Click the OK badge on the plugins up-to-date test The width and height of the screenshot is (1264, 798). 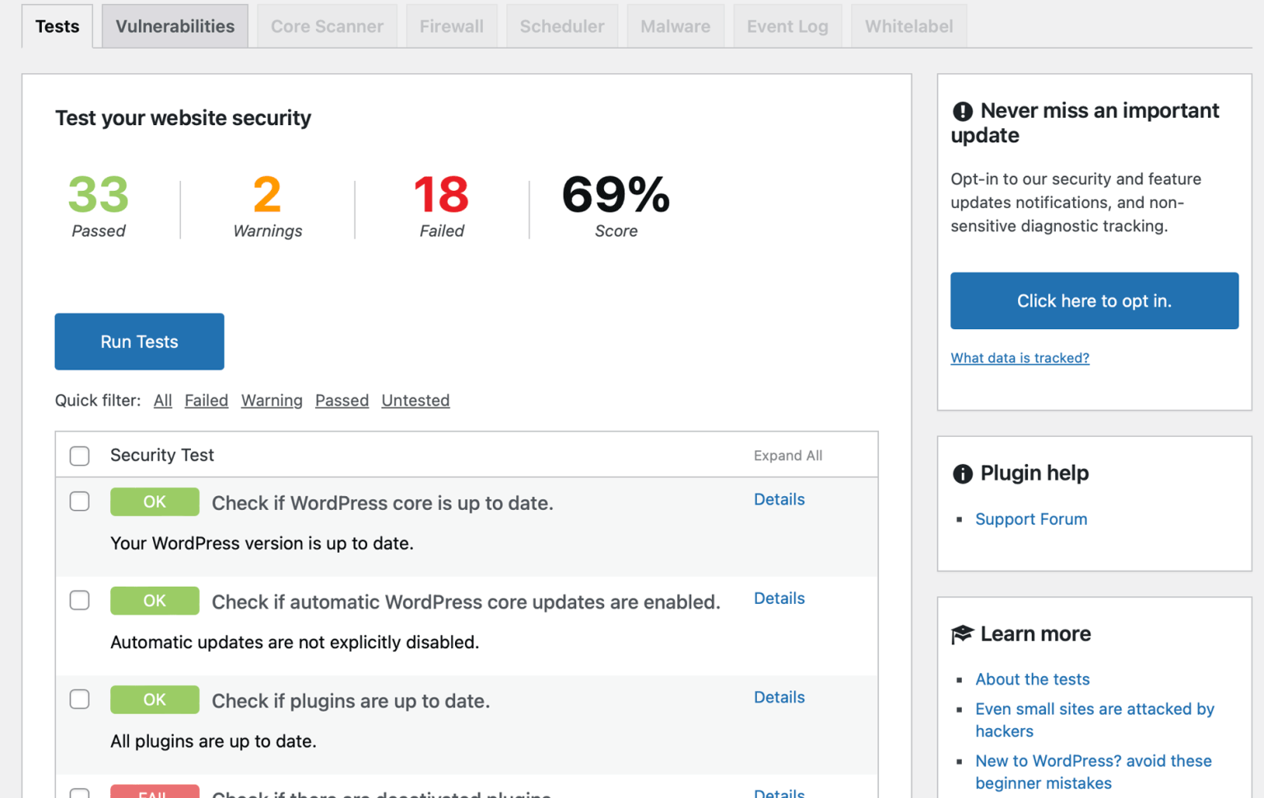[155, 699]
